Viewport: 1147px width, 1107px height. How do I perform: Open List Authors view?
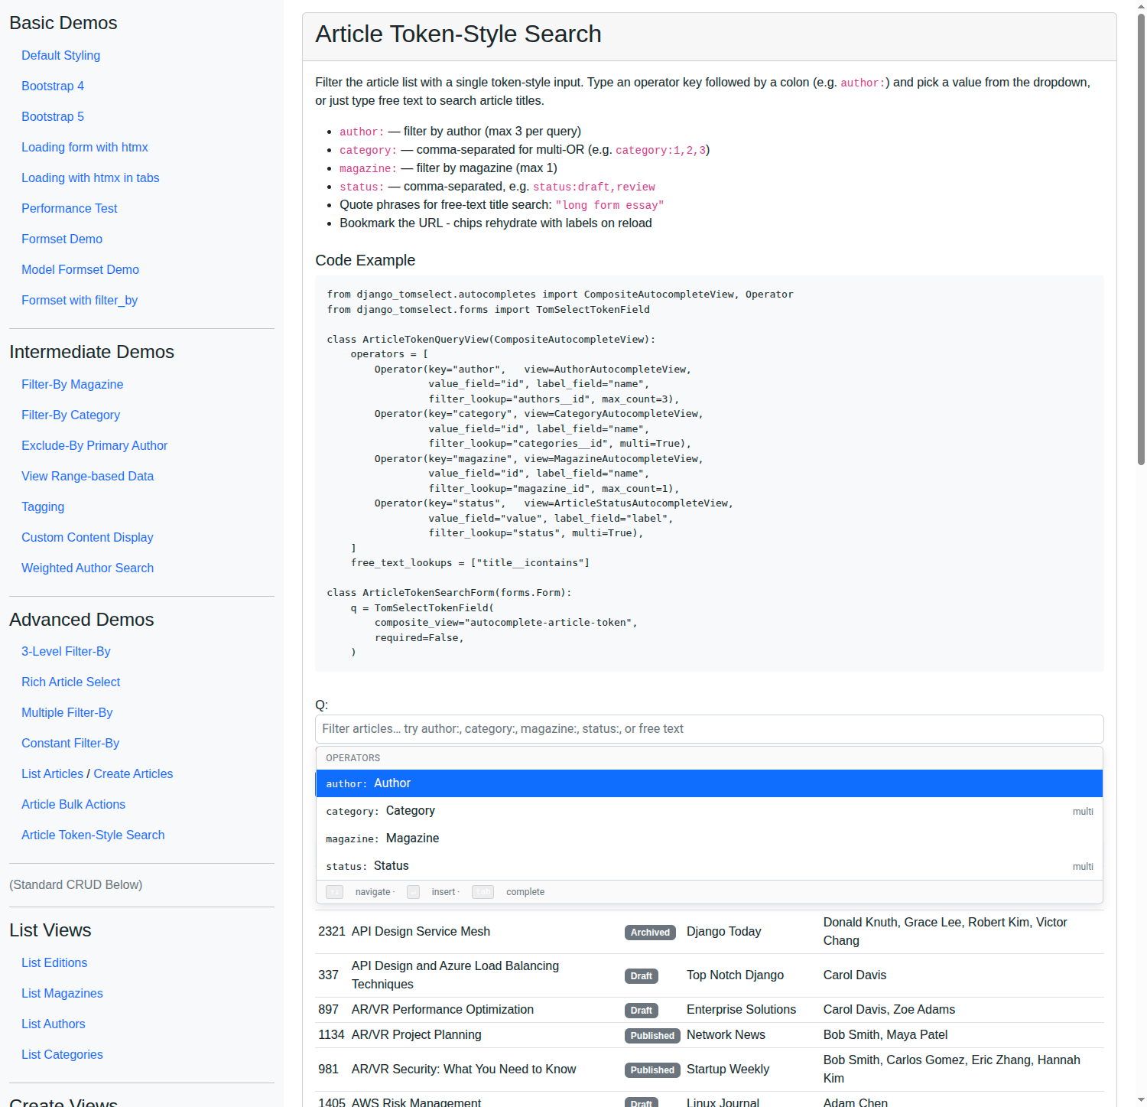pyautogui.click(x=54, y=1024)
